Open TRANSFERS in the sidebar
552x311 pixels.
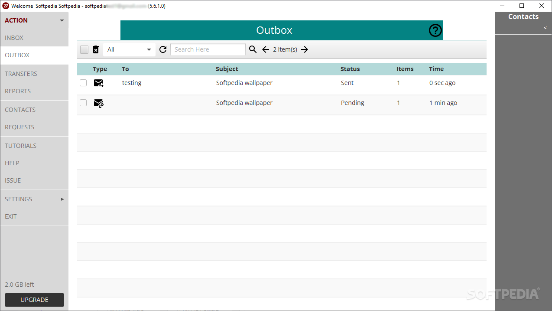pos(34,74)
